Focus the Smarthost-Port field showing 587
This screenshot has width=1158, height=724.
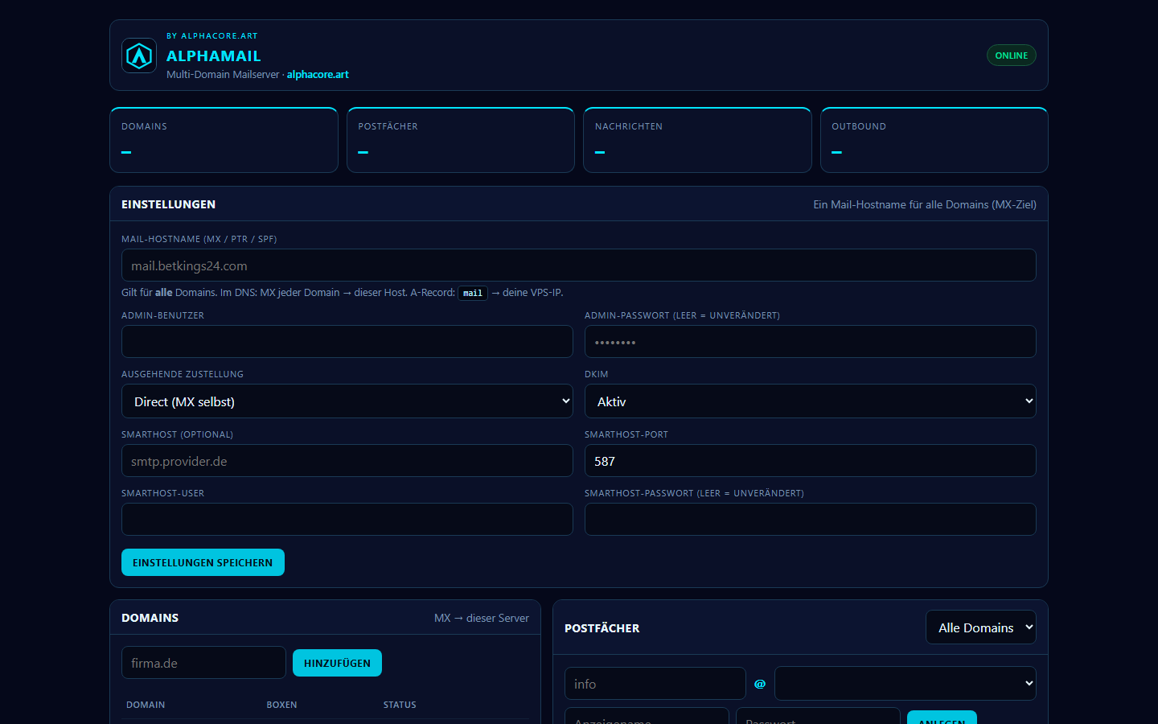[x=811, y=461]
